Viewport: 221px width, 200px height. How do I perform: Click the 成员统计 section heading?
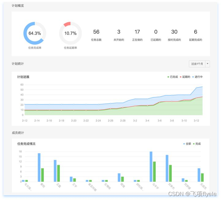tap(18, 133)
